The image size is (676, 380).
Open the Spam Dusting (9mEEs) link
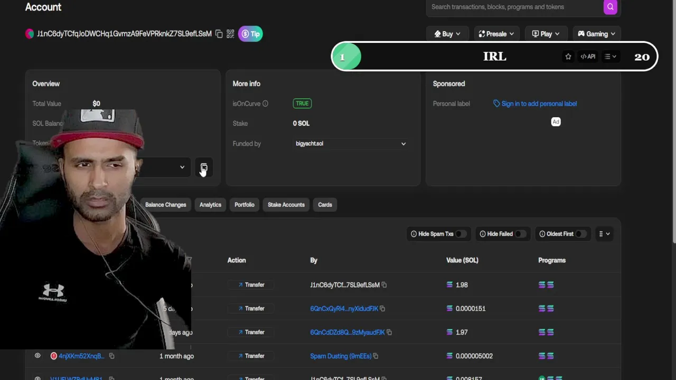[341, 356]
